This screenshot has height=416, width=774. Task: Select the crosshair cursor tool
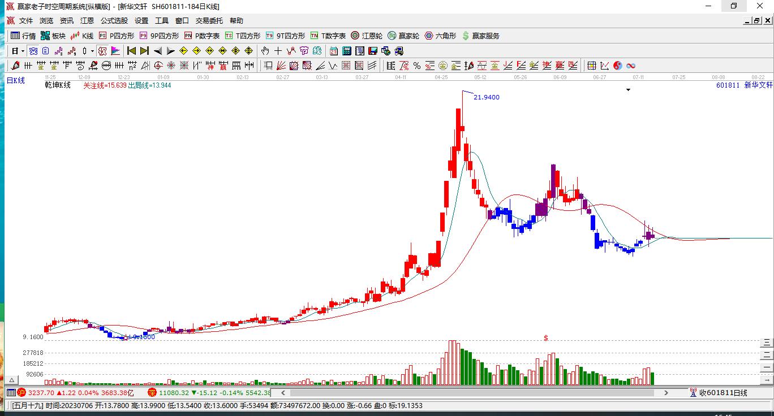coord(278,51)
